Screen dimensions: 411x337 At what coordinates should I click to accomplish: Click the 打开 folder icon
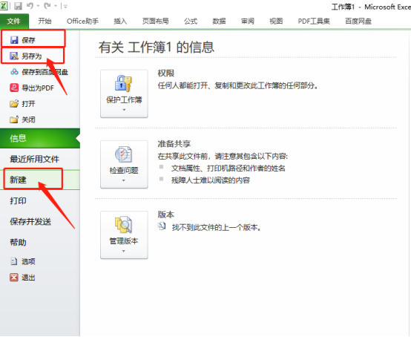(x=14, y=104)
